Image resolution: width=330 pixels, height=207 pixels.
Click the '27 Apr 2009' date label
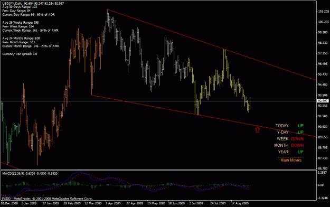(x=135, y=203)
